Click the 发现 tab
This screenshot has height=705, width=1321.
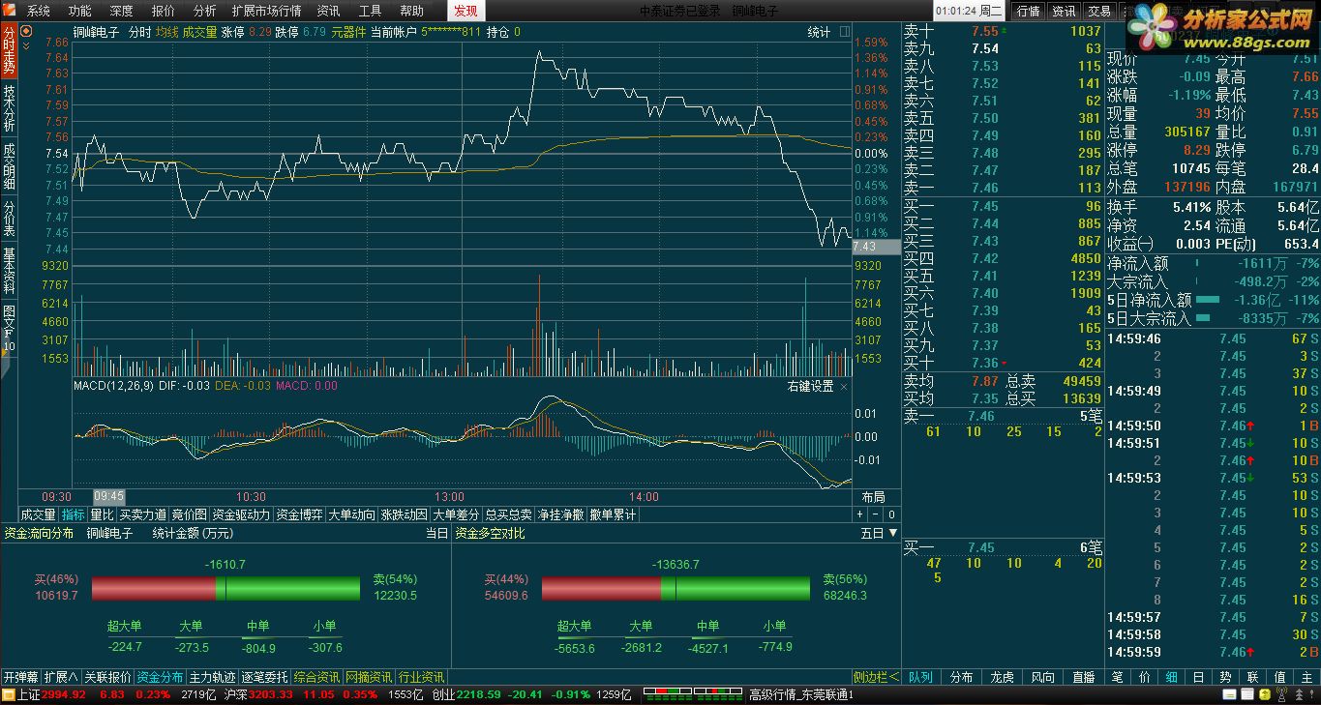pyautogui.click(x=465, y=11)
